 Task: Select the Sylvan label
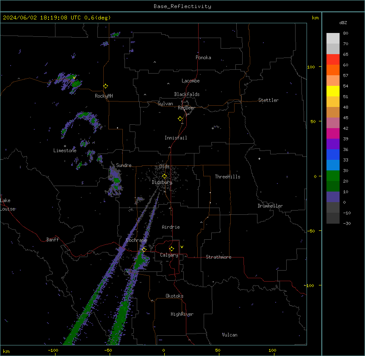click(x=165, y=104)
